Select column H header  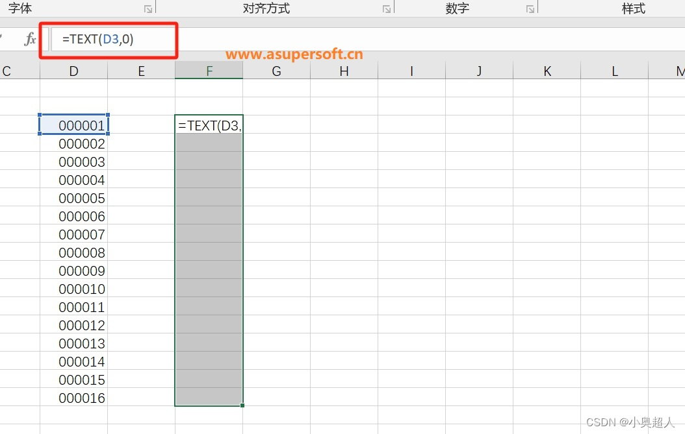point(344,71)
